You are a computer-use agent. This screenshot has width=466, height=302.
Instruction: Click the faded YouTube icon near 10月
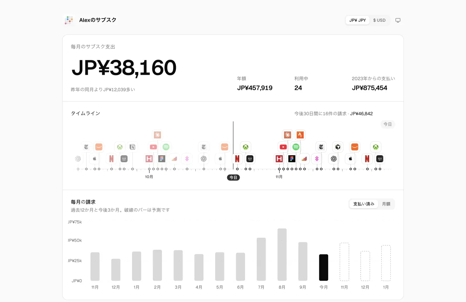[153, 147]
